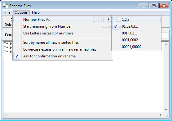The width and height of the screenshot is (172, 121).
Task: Toggle Sort by name all new inserted files
Action: click(x=63, y=43)
